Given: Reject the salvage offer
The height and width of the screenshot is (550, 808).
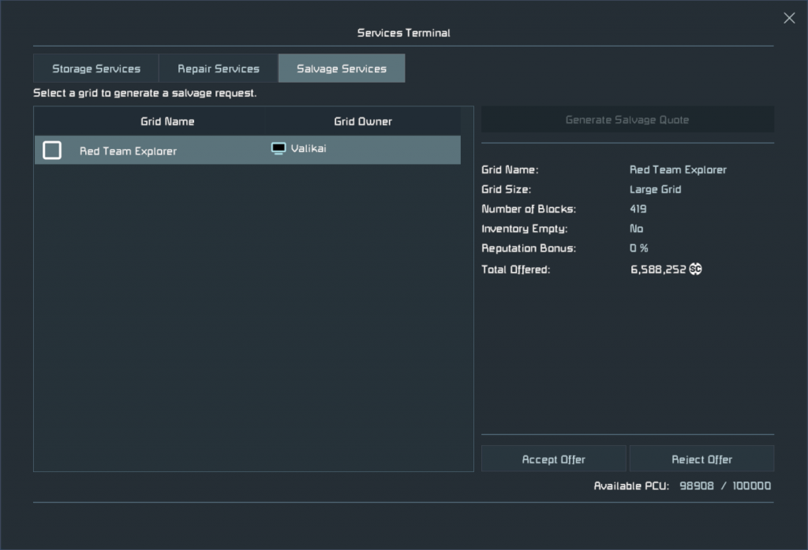Looking at the screenshot, I should [701, 459].
